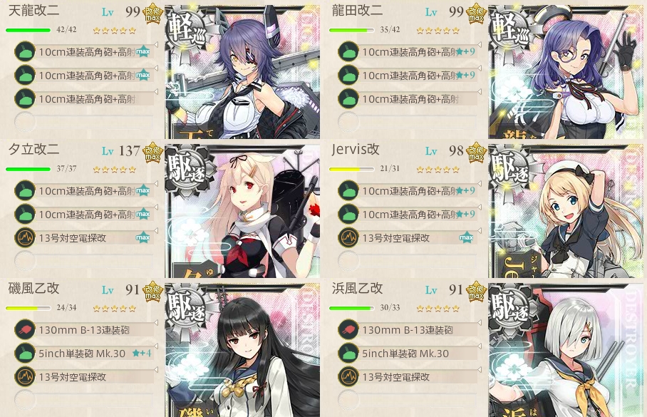Click the 軽巡 type emblem on Tenryuu's card

185,29
